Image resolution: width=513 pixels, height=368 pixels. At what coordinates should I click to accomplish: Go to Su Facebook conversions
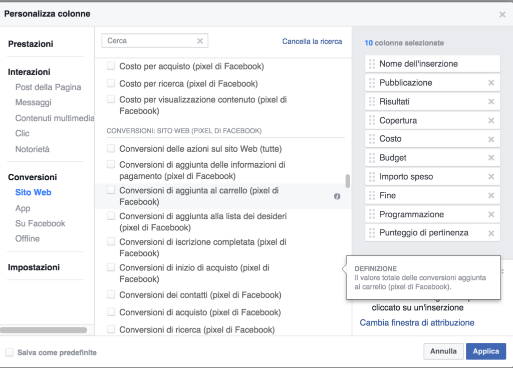40,223
